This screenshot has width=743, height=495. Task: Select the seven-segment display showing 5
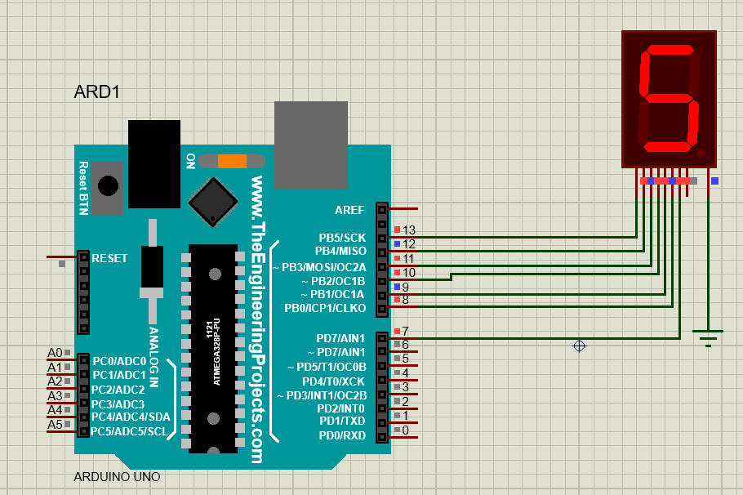(669, 99)
